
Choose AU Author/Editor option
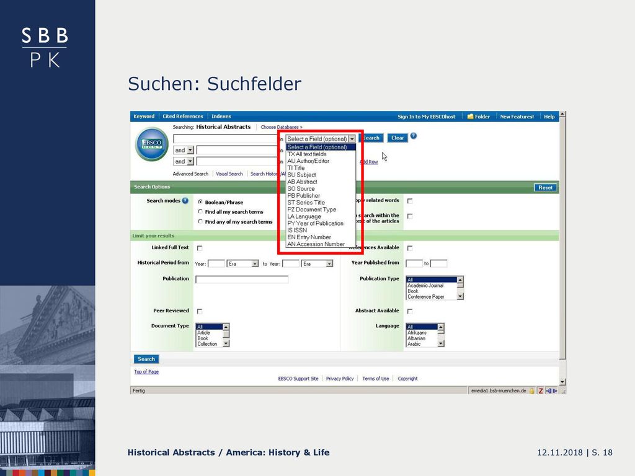(x=321, y=161)
